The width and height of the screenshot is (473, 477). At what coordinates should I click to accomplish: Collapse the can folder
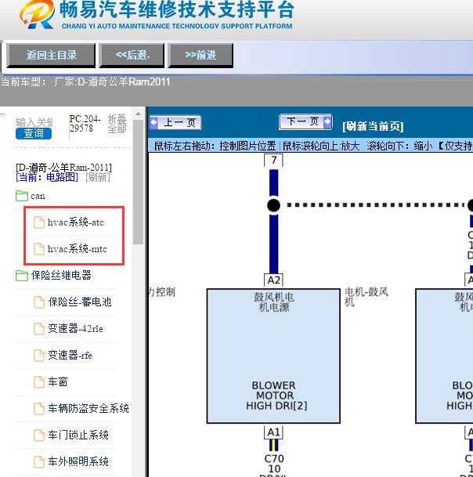pos(38,196)
